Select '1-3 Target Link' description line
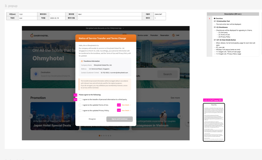Image resolution: width=262 pixels, height=160 pixels. [x=228, y=52]
